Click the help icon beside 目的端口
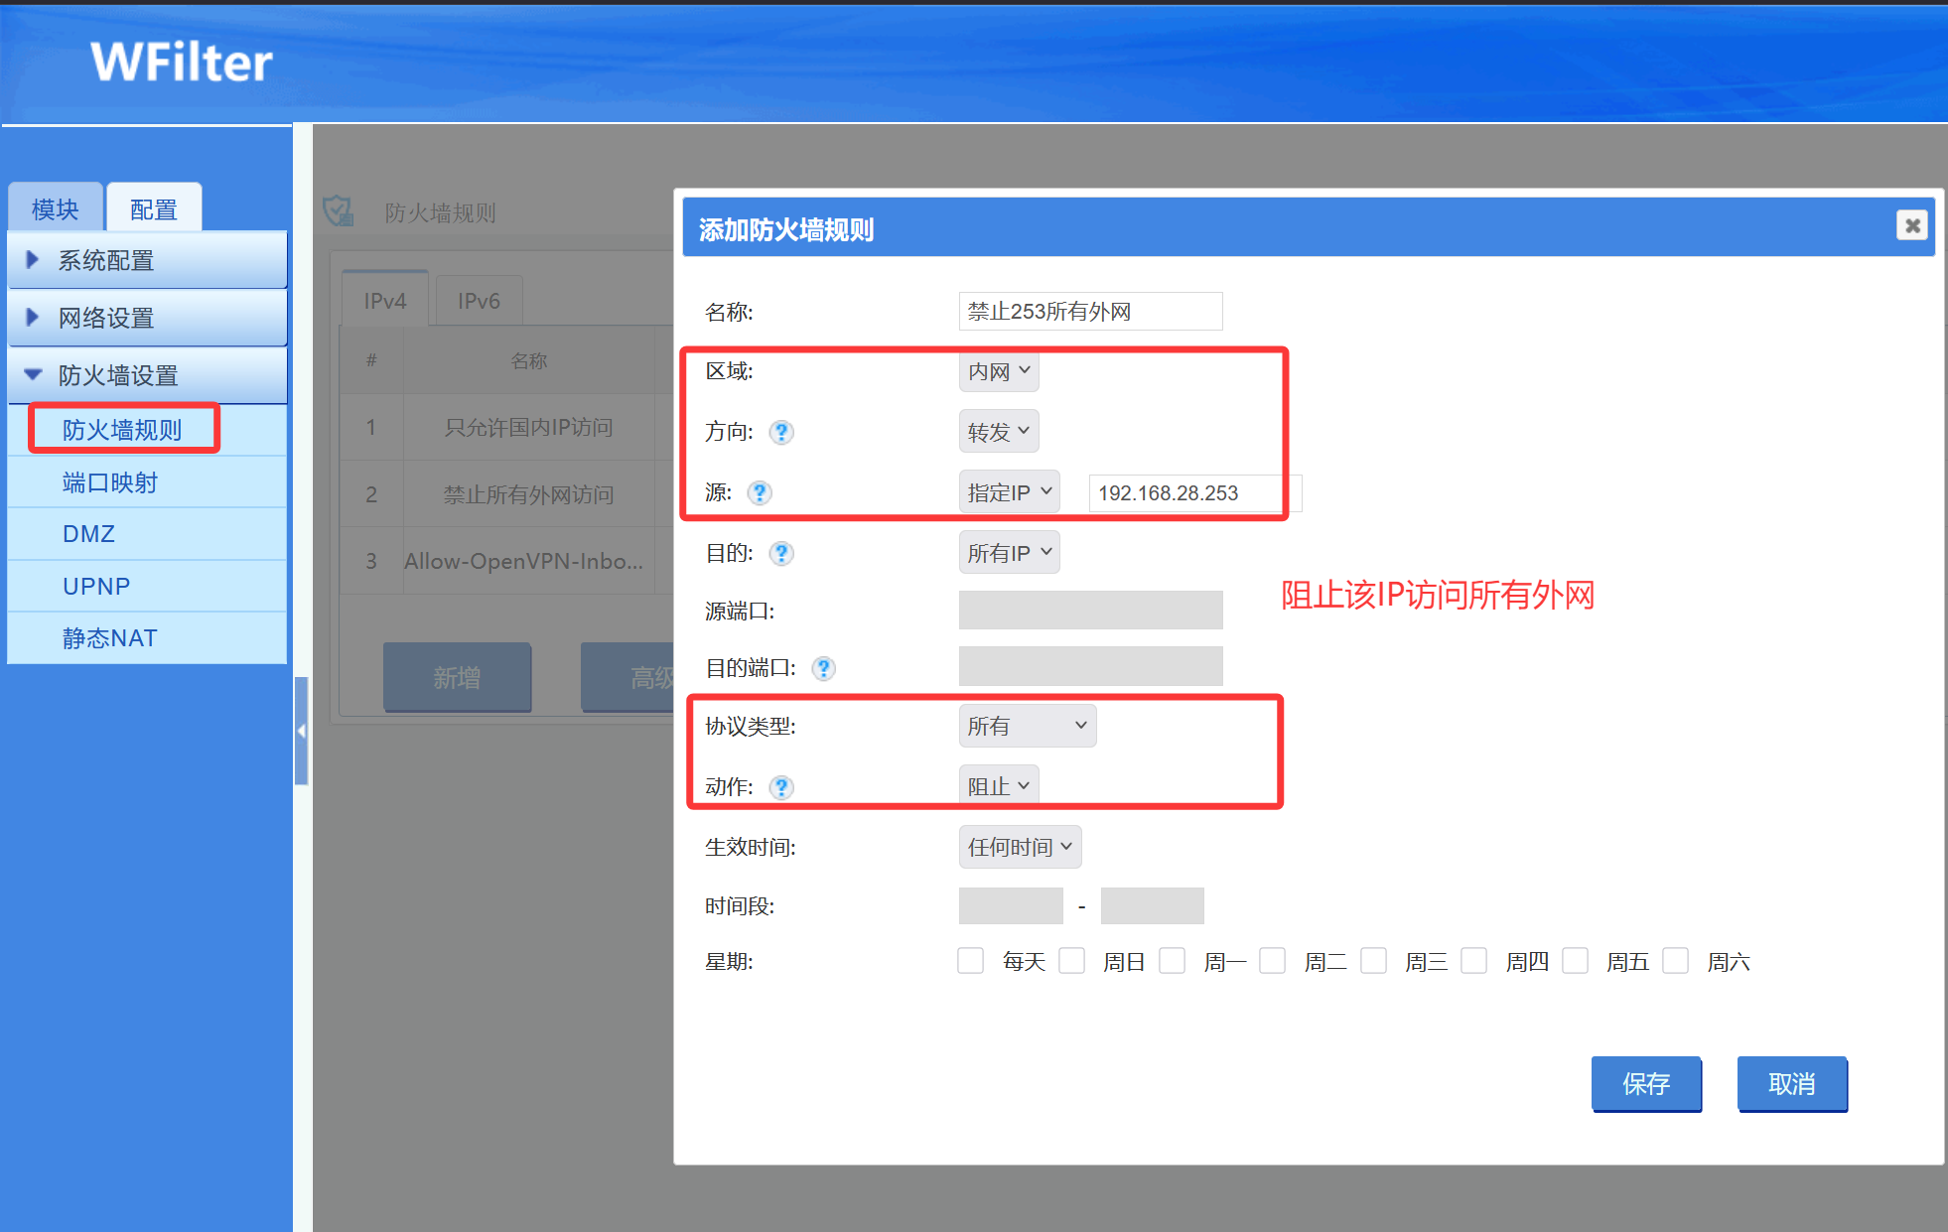Viewport: 1948px width, 1232px height. [823, 669]
